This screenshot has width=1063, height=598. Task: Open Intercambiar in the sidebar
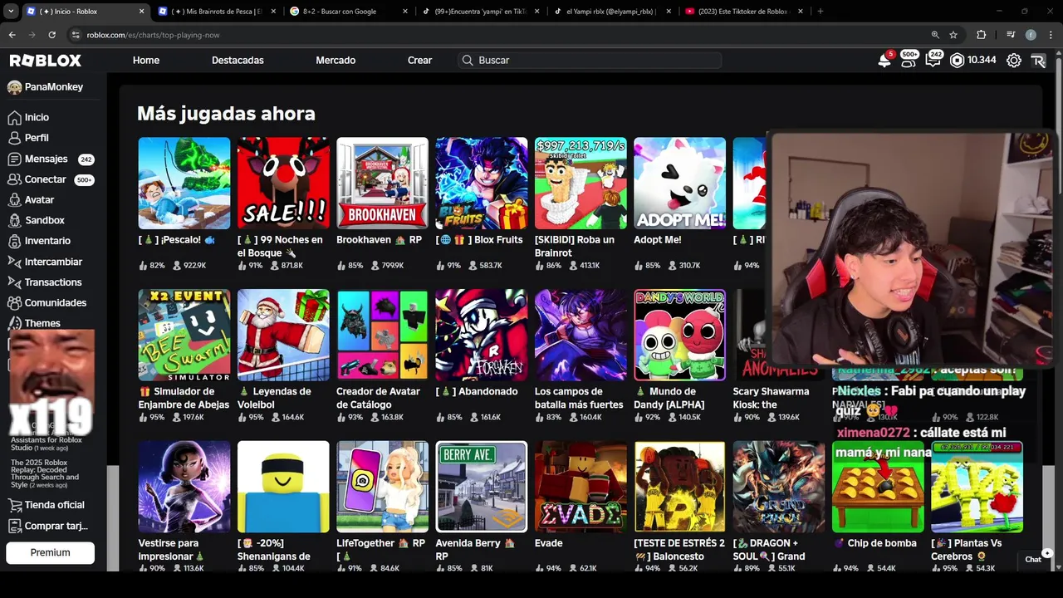click(x=53, y=262)
